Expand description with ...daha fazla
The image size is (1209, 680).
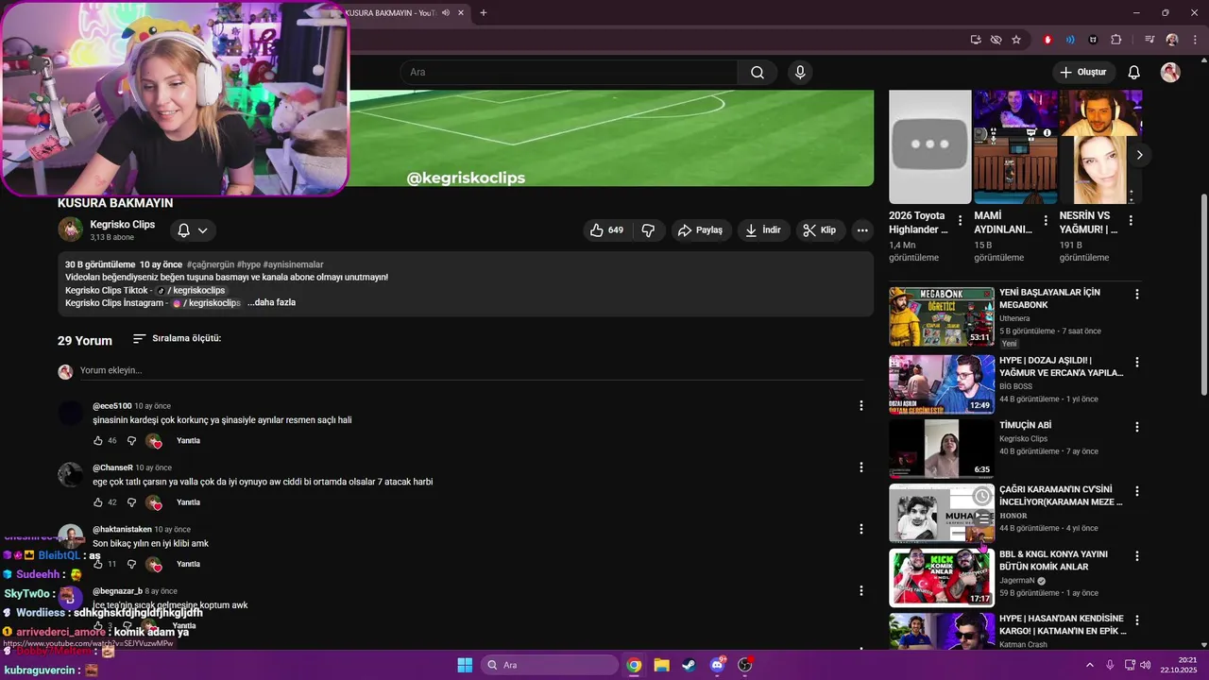point(271,303)
